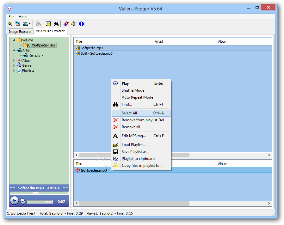The height and width of the screenshot is (225, 284).
Task: Sort upper list by Title column header
Action: pyautogui.click(x=114, y=41)
